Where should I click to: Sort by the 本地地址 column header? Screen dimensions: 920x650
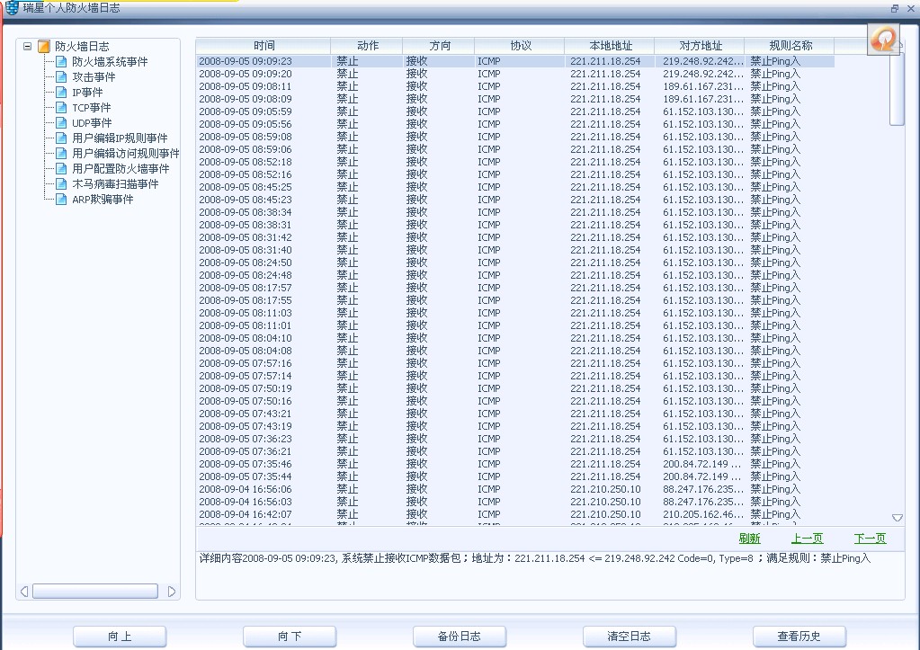tap(611, 46)
